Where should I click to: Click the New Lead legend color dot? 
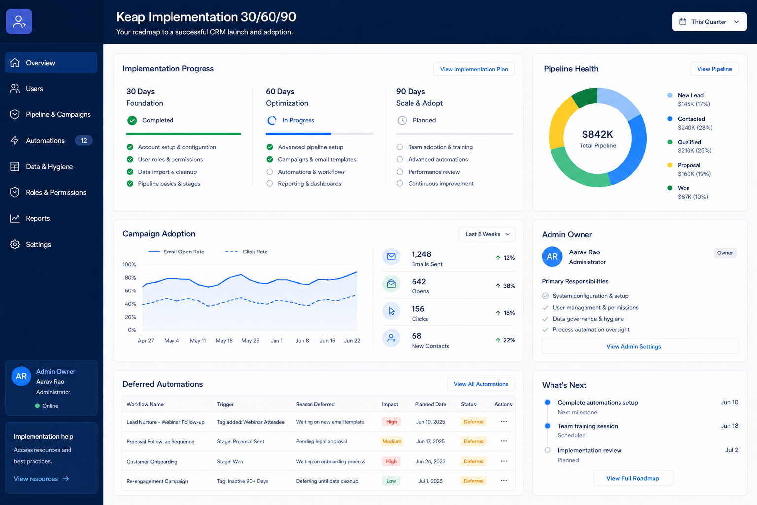[670, 95]
